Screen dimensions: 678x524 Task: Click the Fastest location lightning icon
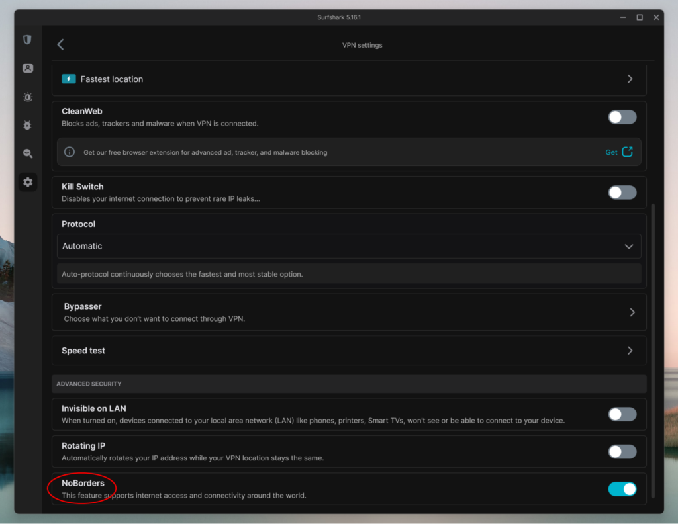tap(69, 79)
